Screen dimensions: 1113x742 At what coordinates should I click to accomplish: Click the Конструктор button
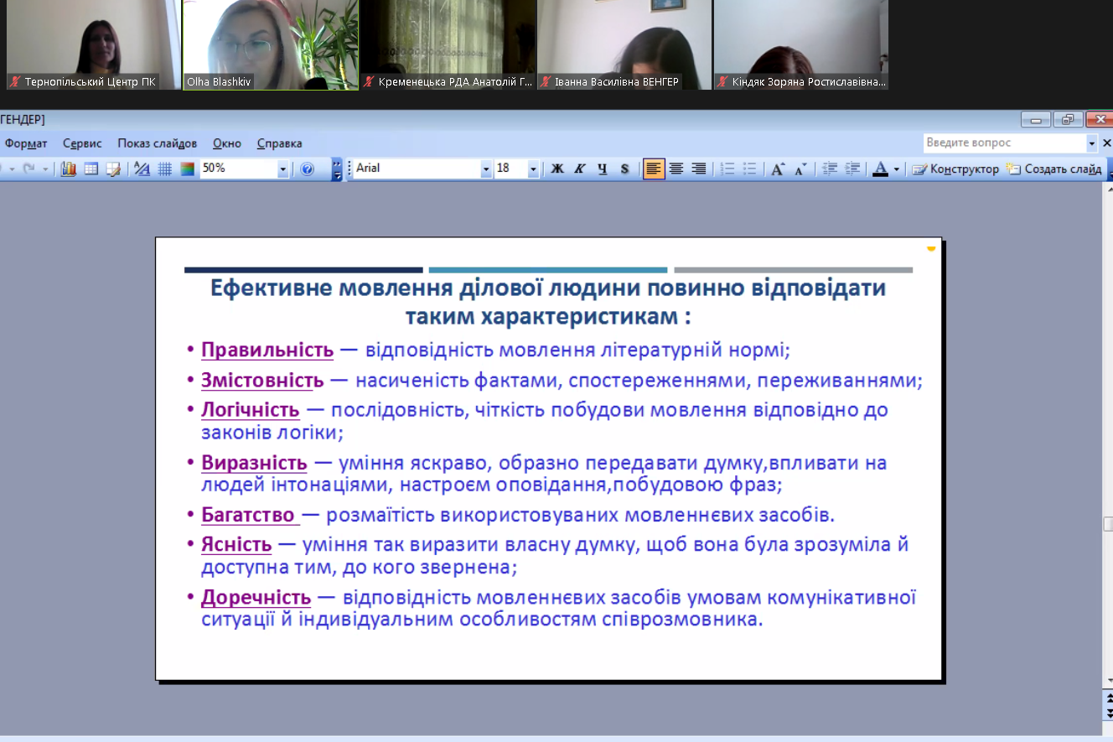[x=955, y=169]
